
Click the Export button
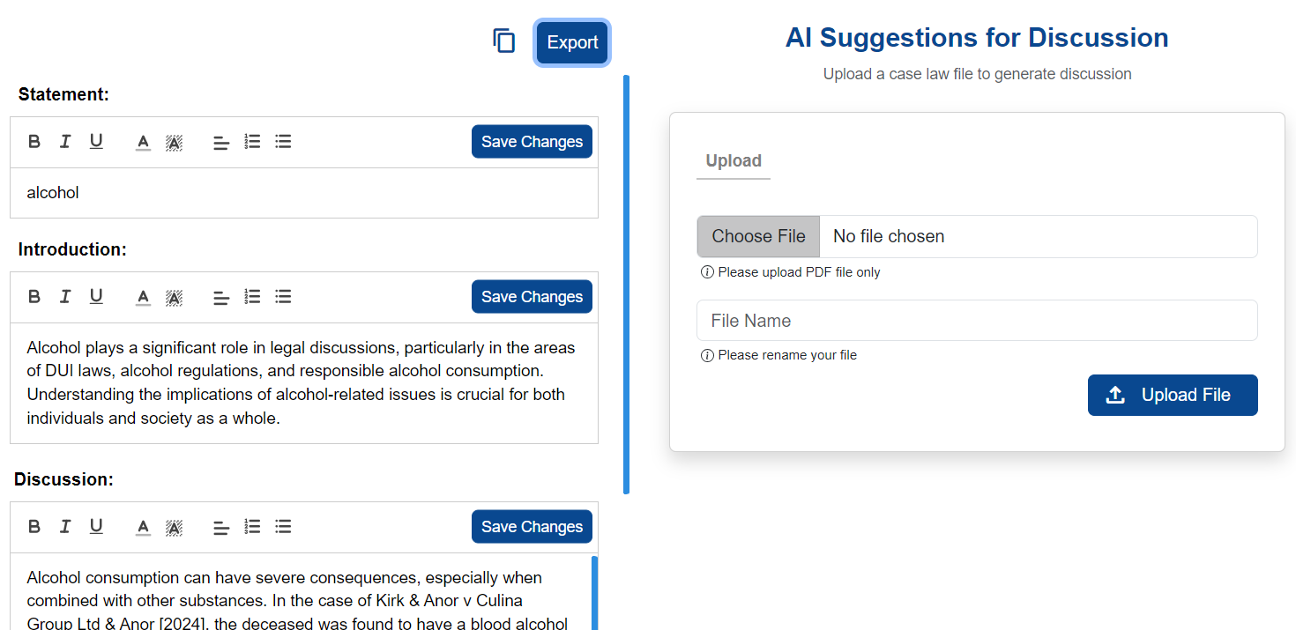(572, 42)
